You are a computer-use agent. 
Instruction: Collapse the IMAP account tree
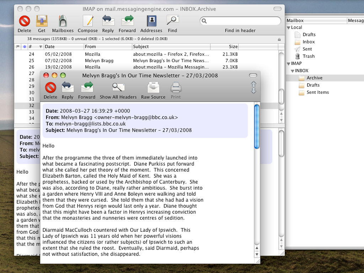click(x=289, y=64)
